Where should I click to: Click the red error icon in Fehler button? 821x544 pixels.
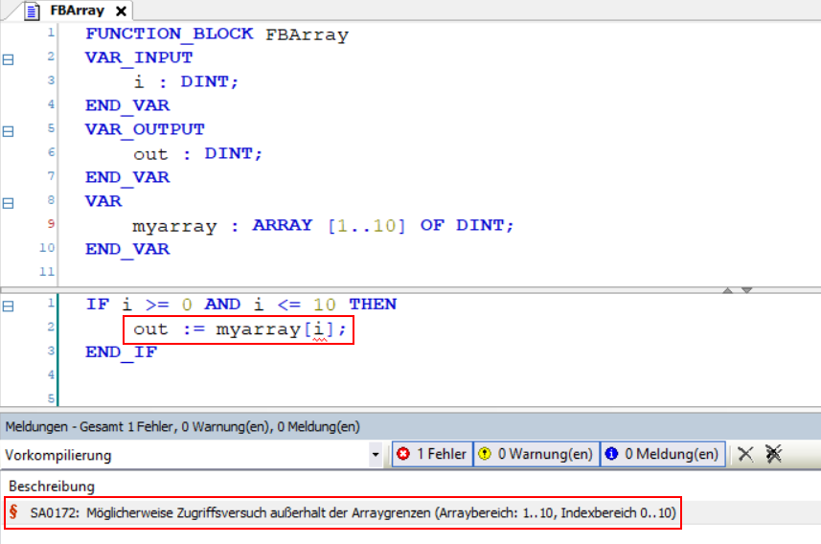403,454
